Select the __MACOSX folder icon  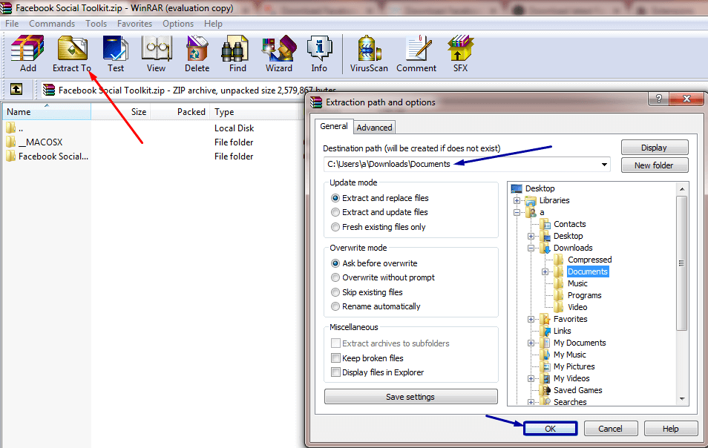[11, 142]
